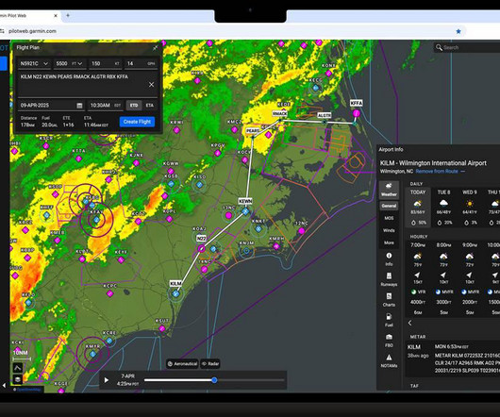Click the pilotweb.garmin.com address bar
Viewport: 500px width, 417px height.
coord(32,31)
